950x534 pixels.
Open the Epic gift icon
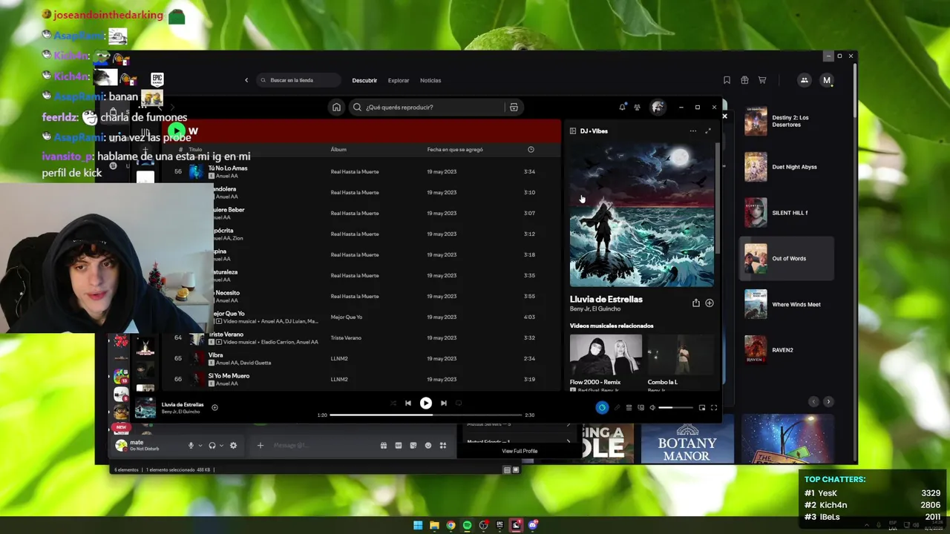pyautogui.click(x=744, y=80)
